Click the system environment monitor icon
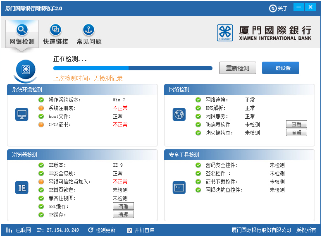This screenshot has width=322, height=237. 21,115
